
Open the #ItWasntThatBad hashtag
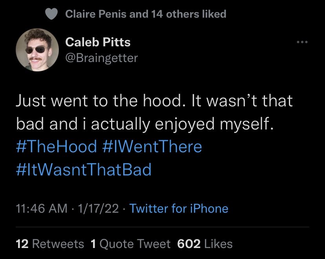pyautogui.click(x=84, y=170)
